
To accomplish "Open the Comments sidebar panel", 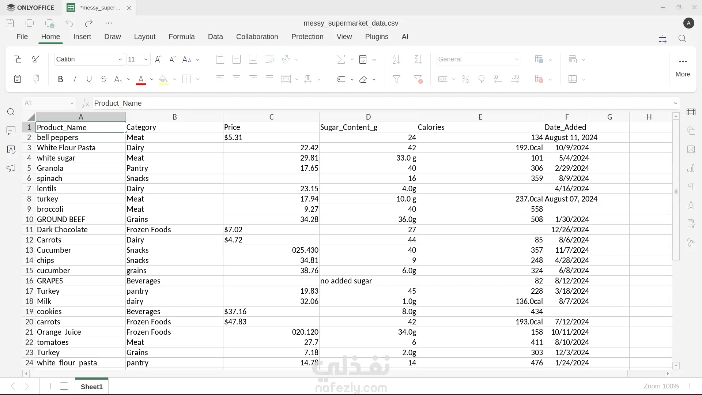I will coord(11,131).
